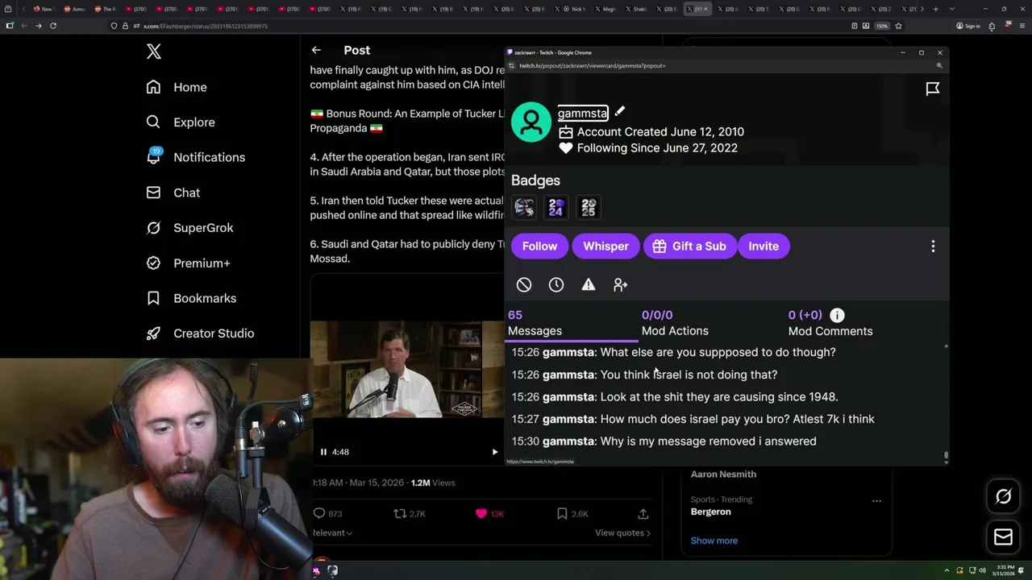
Task: Select message "How much does israel pay you"
Action: click(693, 419)
